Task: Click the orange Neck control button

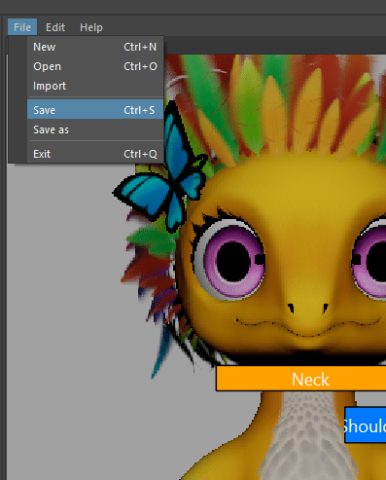Action: tap(301, 379)
